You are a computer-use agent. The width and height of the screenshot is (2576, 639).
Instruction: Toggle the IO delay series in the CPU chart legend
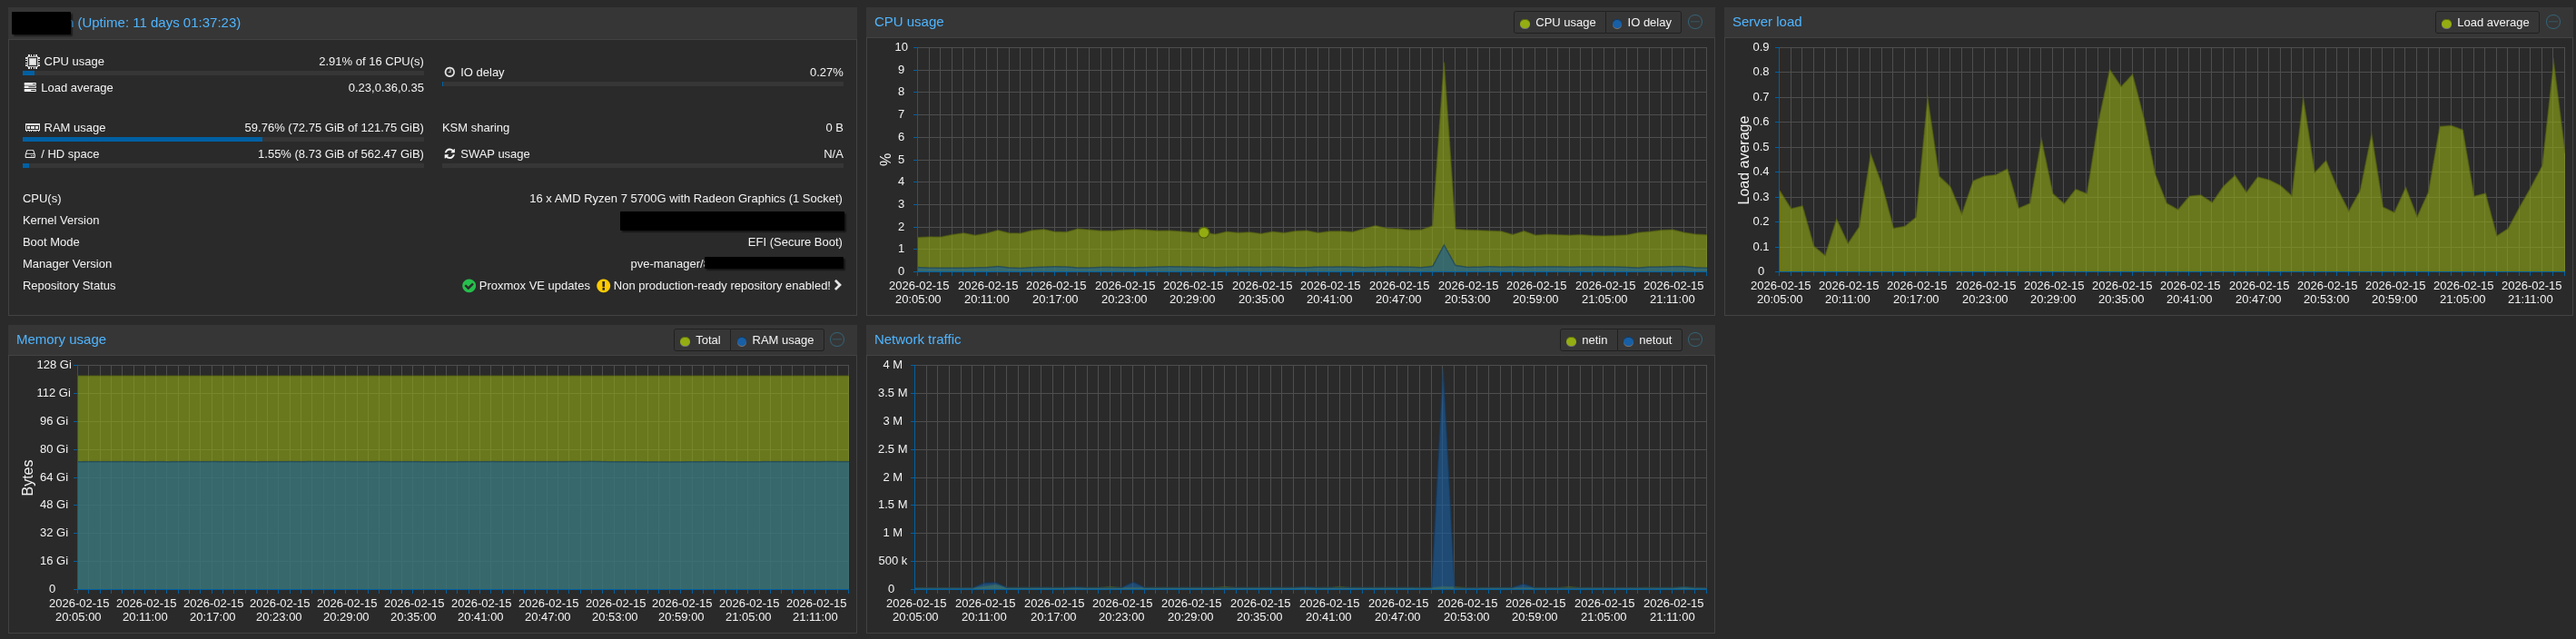tap(1642, 22)
